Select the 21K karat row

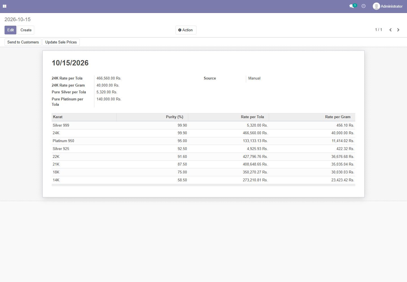point(203,164)
